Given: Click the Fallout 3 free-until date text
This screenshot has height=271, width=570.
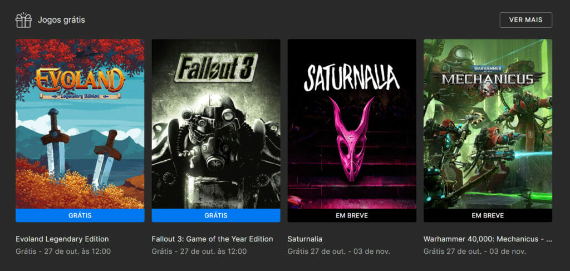Looking at the screenshot, I should click(x=199, y=251).
